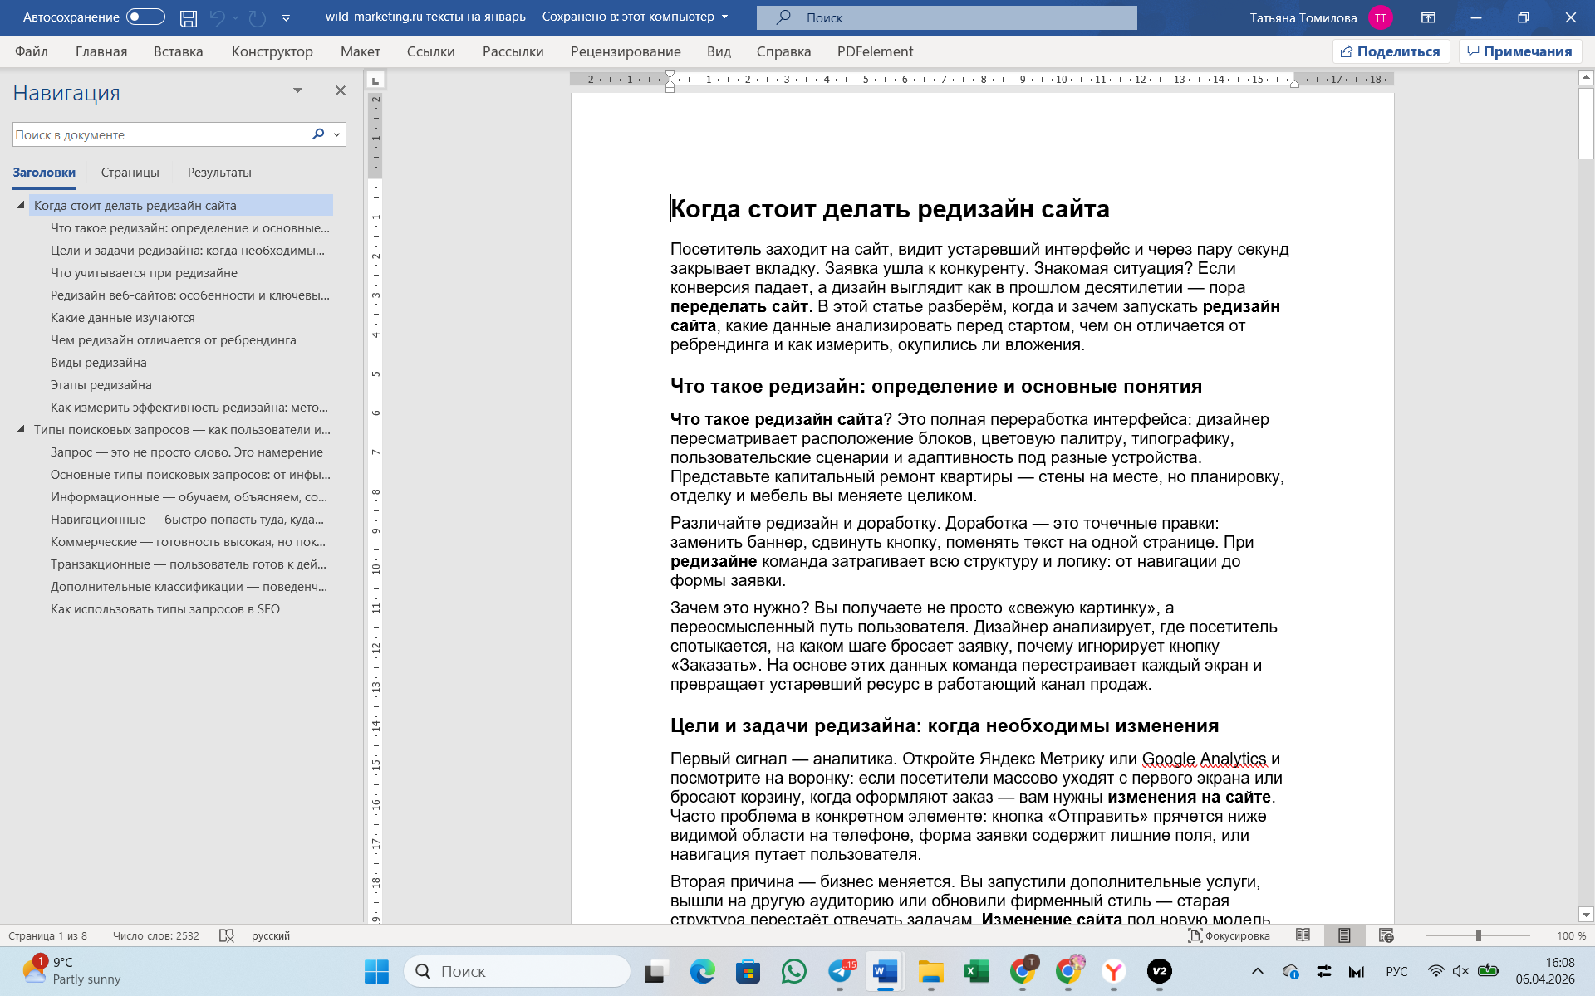Jump to heading Этапы редизайна
1595x996 pixels.
101,385
